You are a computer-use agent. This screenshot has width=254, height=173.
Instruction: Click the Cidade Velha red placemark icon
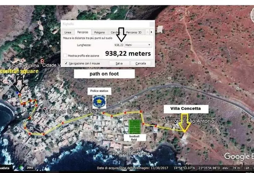click(42, 61)
